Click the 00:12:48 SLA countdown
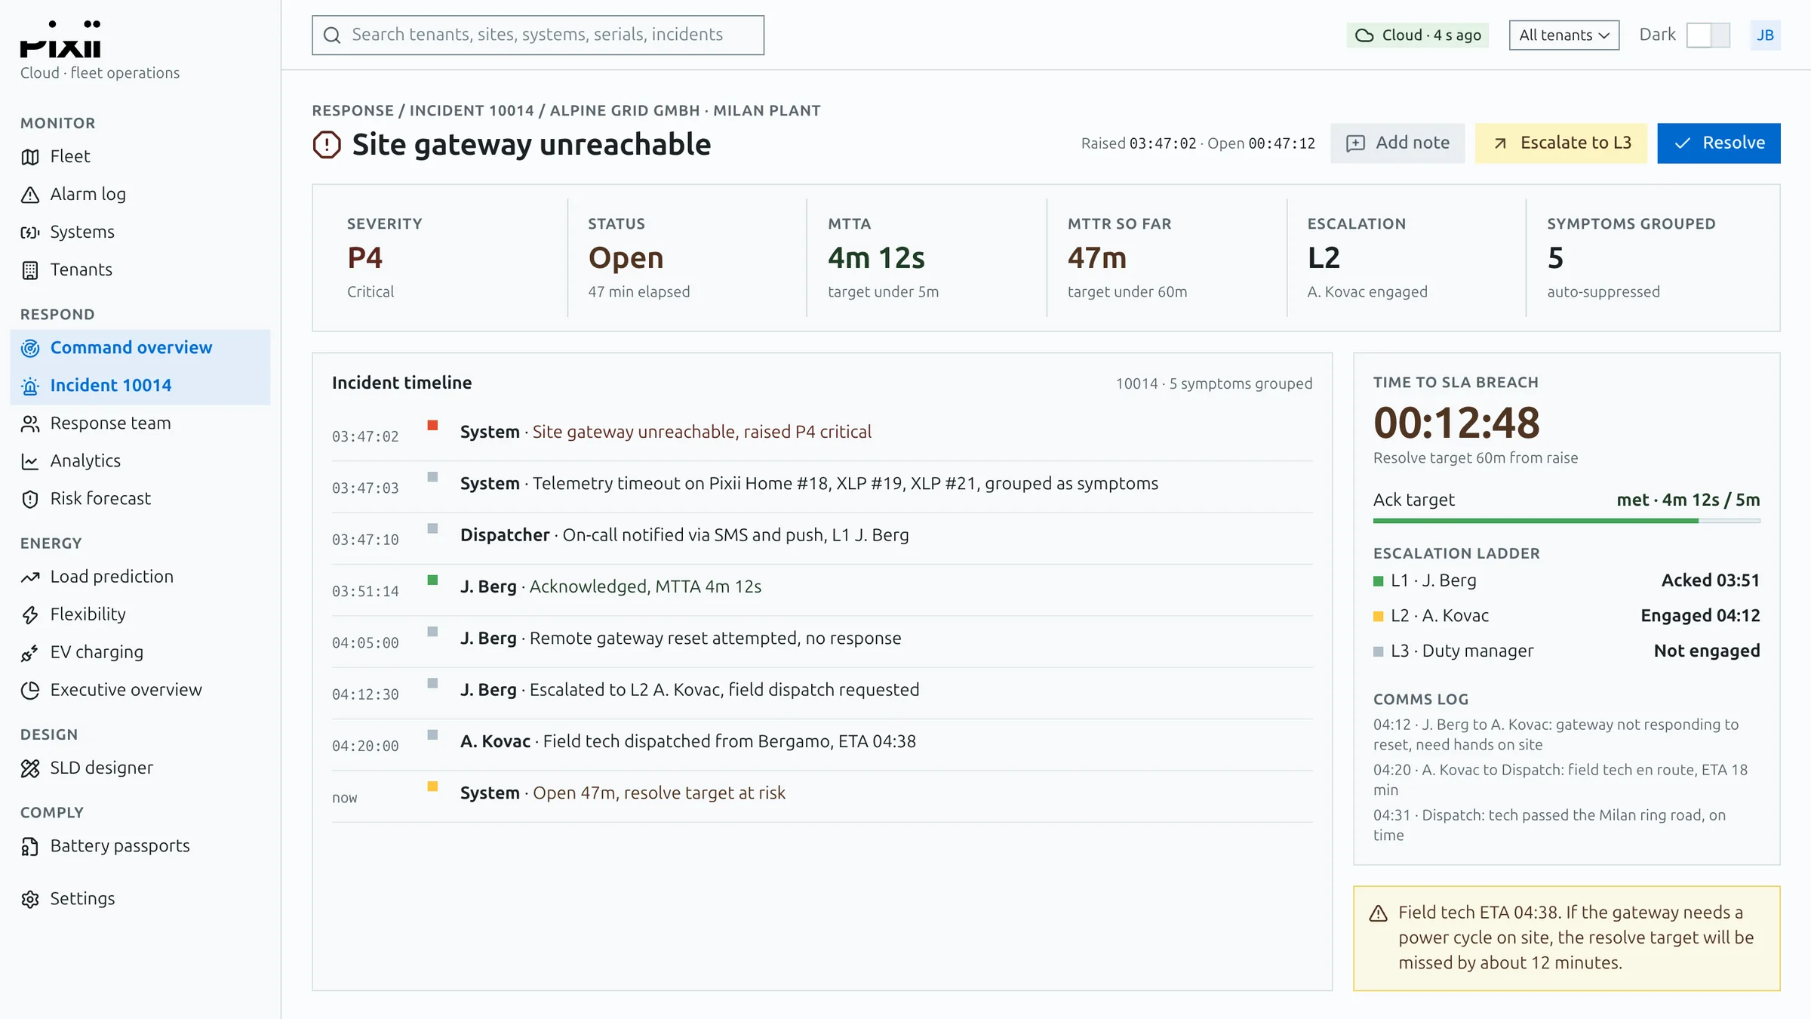Image resolution: width=1811 pixels, height=1019 pixels. pos(1456,423)
